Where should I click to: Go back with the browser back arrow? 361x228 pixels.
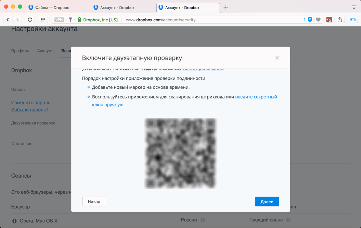(x=8, y=20)
